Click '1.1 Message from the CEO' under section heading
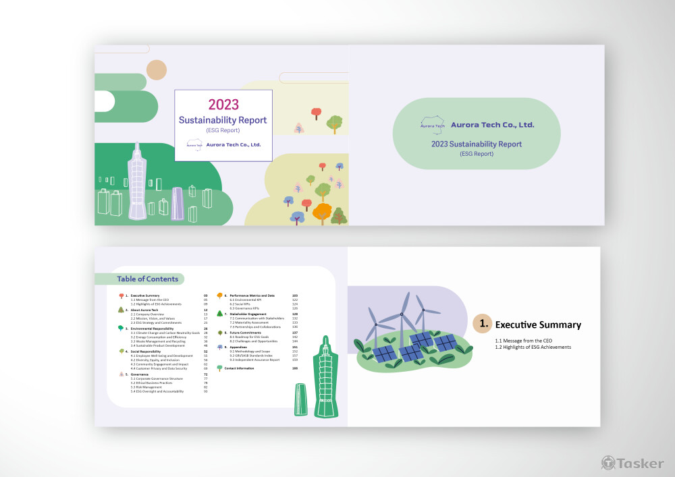Screen dimensions: 675x477 pos(524,341)
